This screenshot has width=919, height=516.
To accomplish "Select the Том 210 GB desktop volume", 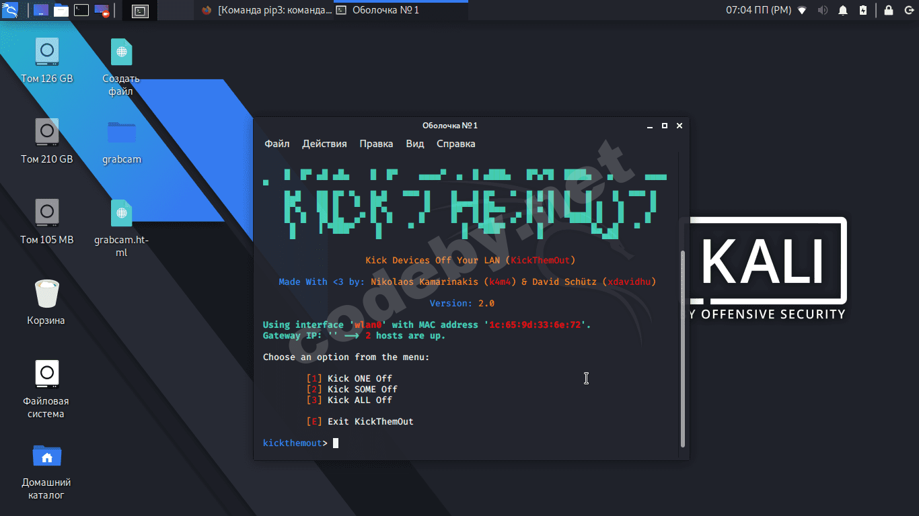I will (47, 141).
